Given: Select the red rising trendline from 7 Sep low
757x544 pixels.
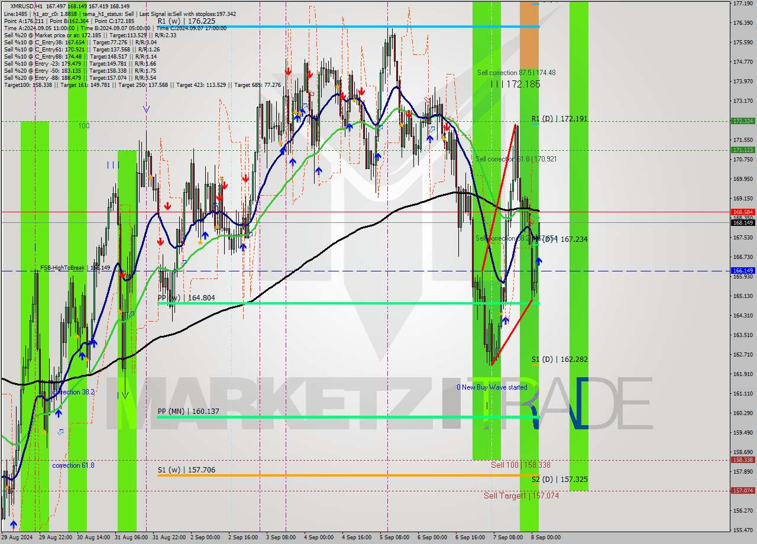Looking at the screenshot, I should click(x=512, y=331).
